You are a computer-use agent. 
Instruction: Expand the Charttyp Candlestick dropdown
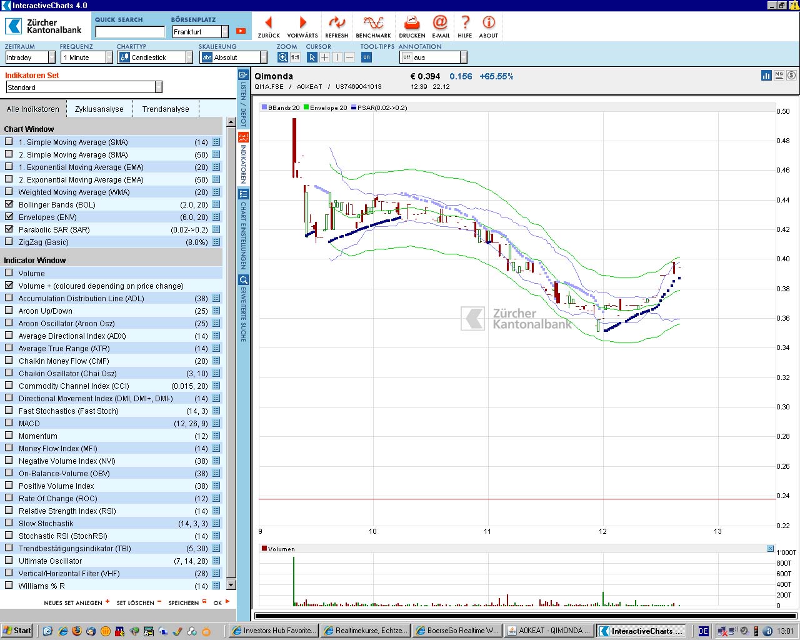[x=189, y=57]
